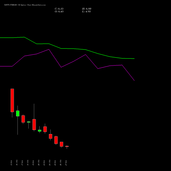Select the red 19 Feb candlestick body
171x171 pixels.
click(x=34, y=124)
